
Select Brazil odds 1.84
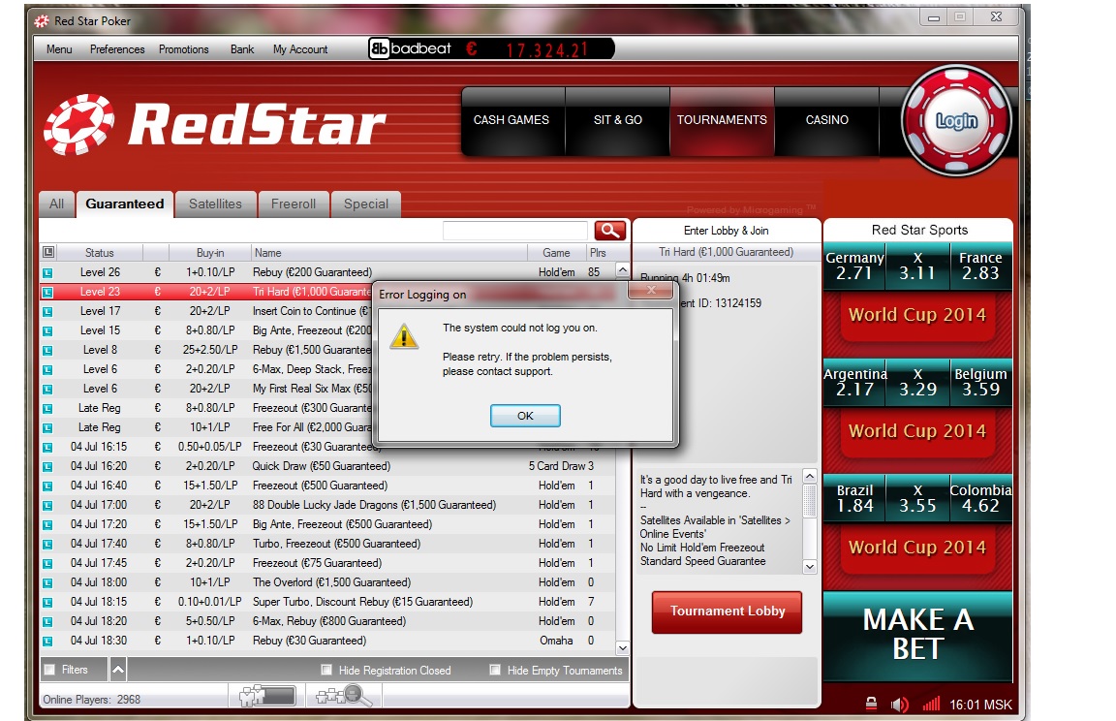854,498
